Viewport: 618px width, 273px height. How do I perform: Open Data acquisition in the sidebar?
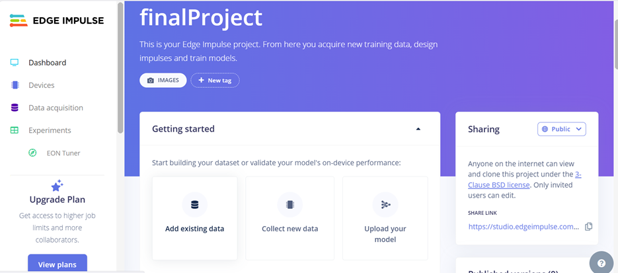tap(56, 108)
